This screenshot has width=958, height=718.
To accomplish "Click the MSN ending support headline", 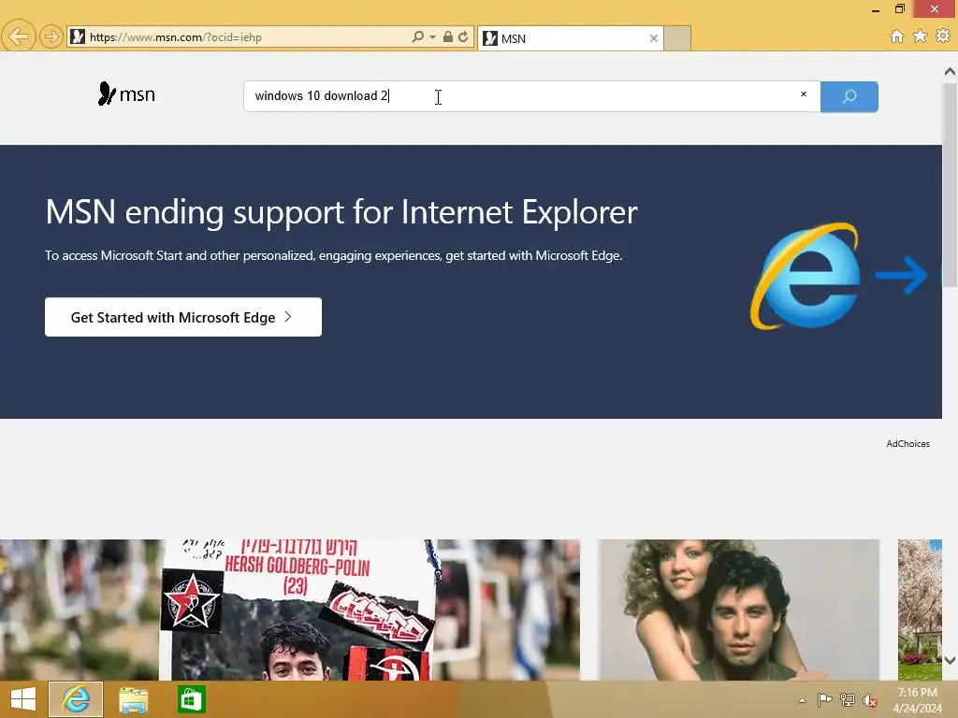I will [x=341, y=212].
